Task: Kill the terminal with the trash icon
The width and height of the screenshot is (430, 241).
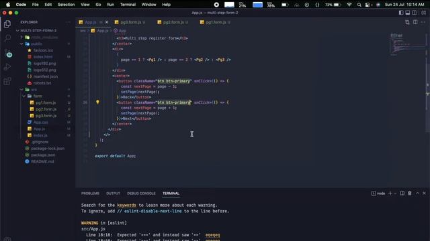Action: coord(410,193)
